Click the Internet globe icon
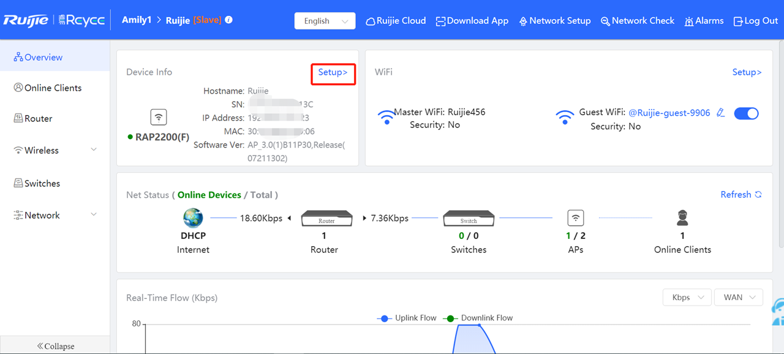Image resolution: width=784 pixels, height=354 pixels. [x=193, y=218]
